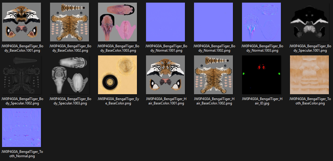Click the Hair_ID.jpg file name label

coord(261,101)
